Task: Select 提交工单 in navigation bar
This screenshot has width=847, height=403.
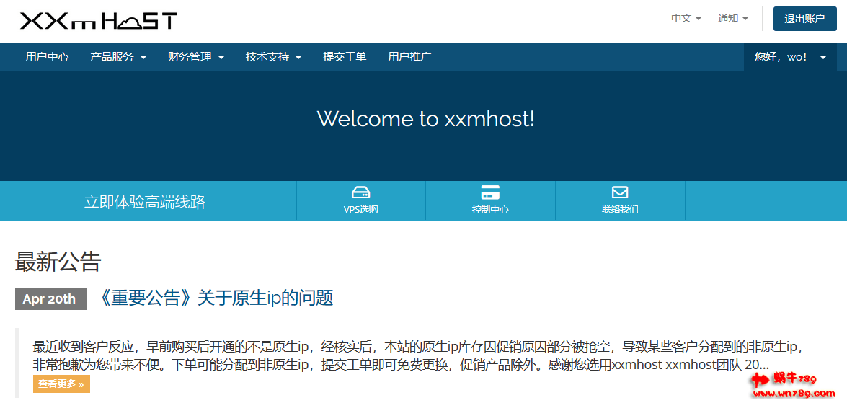Action: (345, 57)
